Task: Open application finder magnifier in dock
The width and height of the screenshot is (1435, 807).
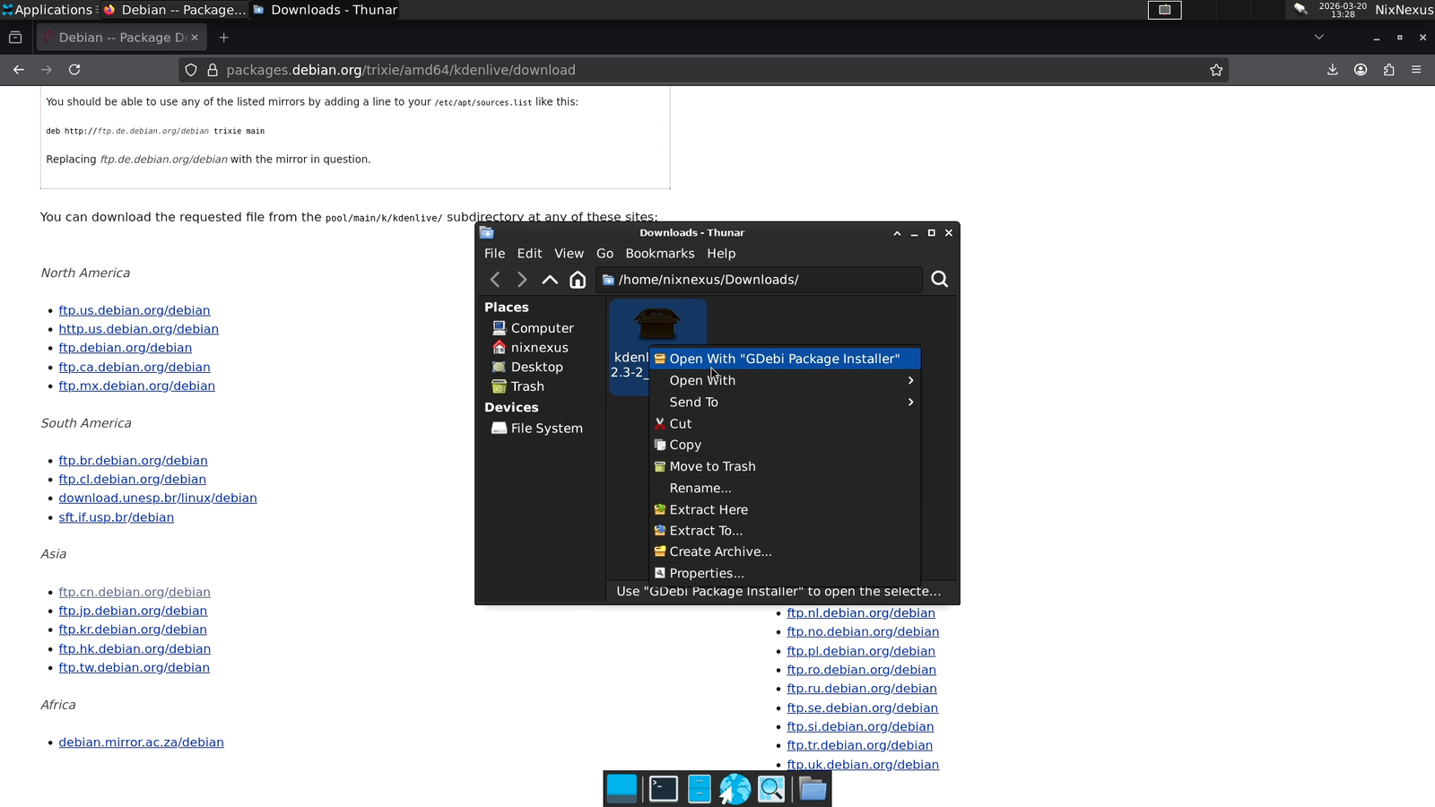Action: [771, 789]
